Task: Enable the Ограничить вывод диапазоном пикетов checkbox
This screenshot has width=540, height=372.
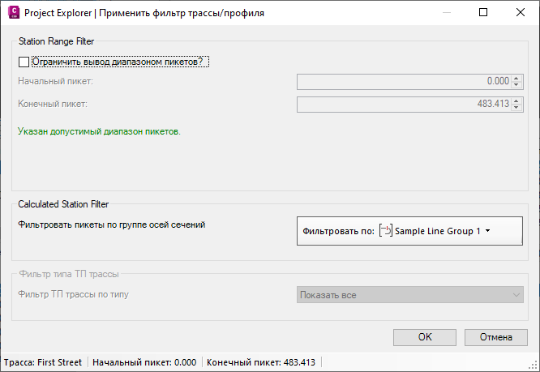Action: click(24, 62)
